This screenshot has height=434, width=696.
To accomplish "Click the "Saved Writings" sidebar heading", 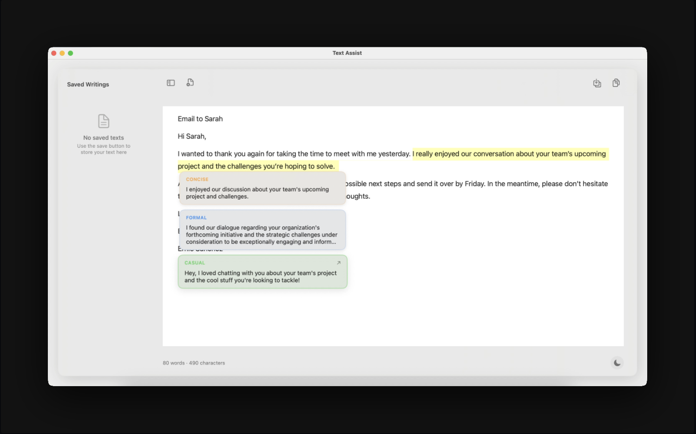I will click(x=88, y=85).
